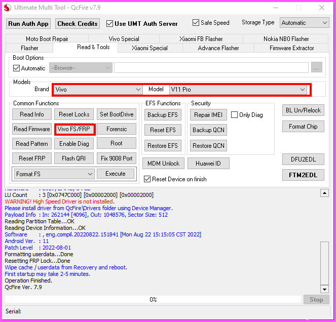Click the Execute button
This screenshot has width=336, height=322.
(x=116, y=174)
